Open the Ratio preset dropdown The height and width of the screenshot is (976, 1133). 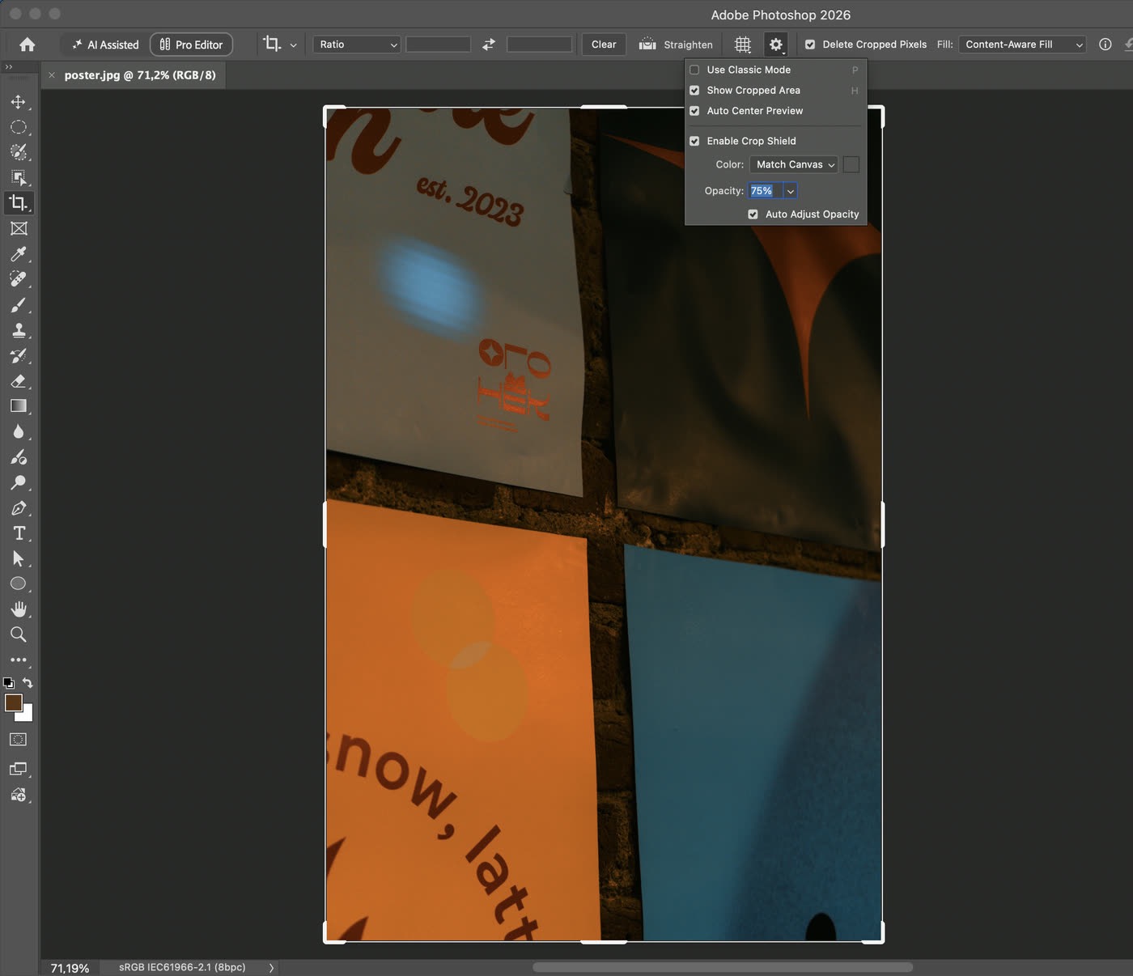click(357, 45)
